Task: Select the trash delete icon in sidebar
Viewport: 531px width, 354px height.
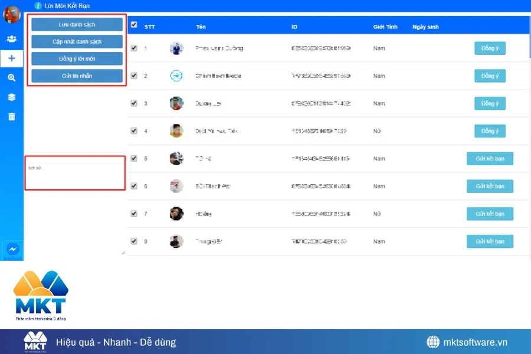Action: pos(12,116)
